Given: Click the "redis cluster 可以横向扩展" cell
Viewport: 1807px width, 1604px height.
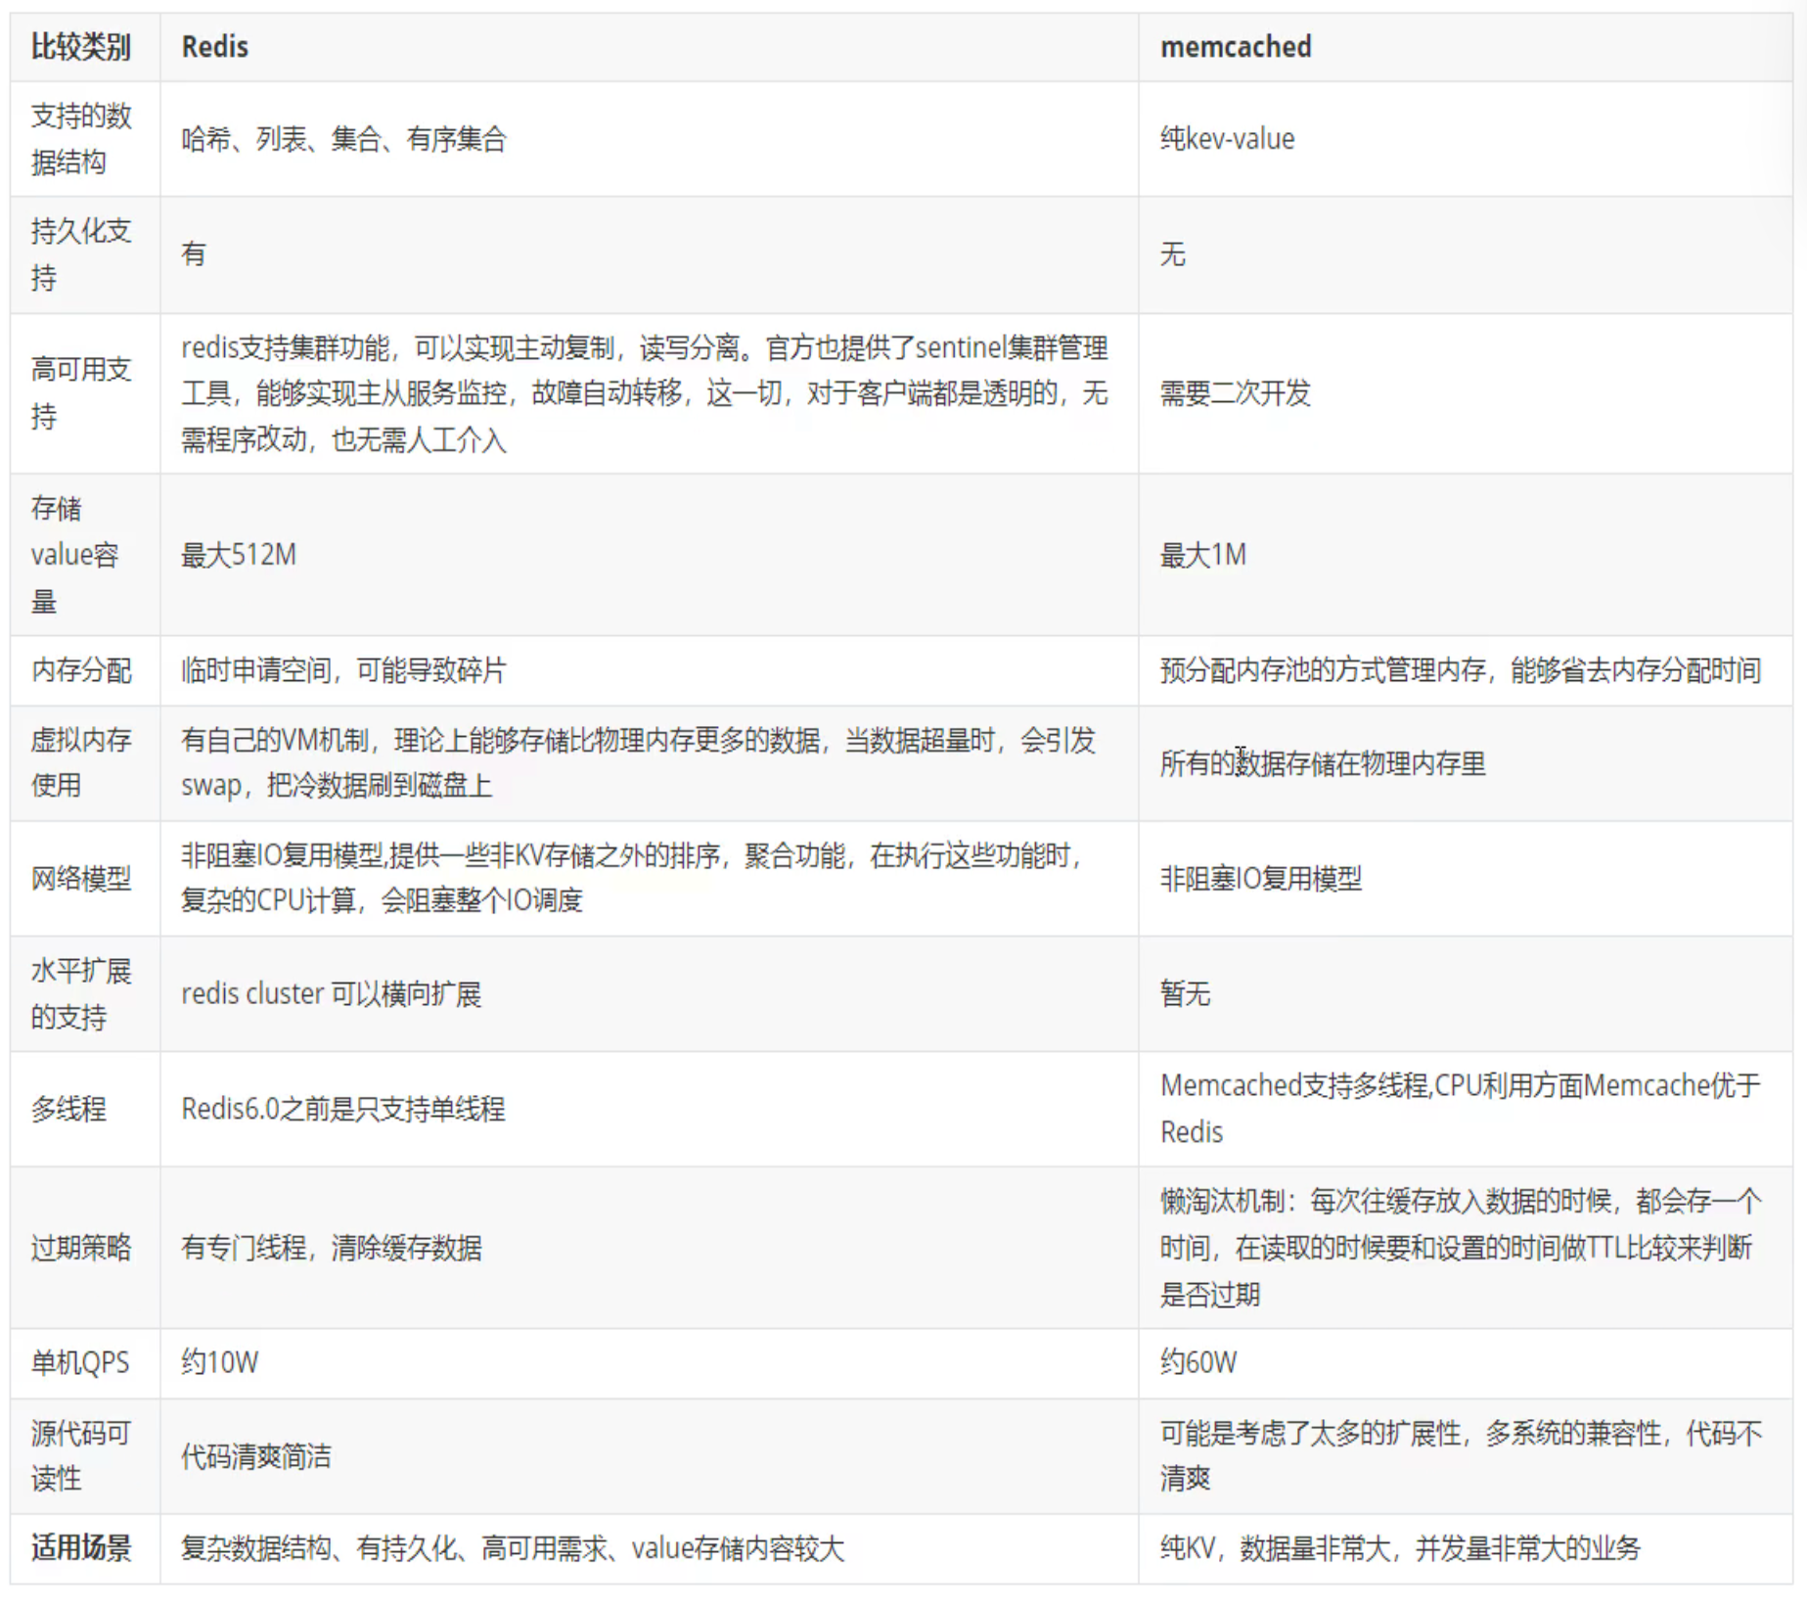Looking at the screenshot, I should (331, 994).
